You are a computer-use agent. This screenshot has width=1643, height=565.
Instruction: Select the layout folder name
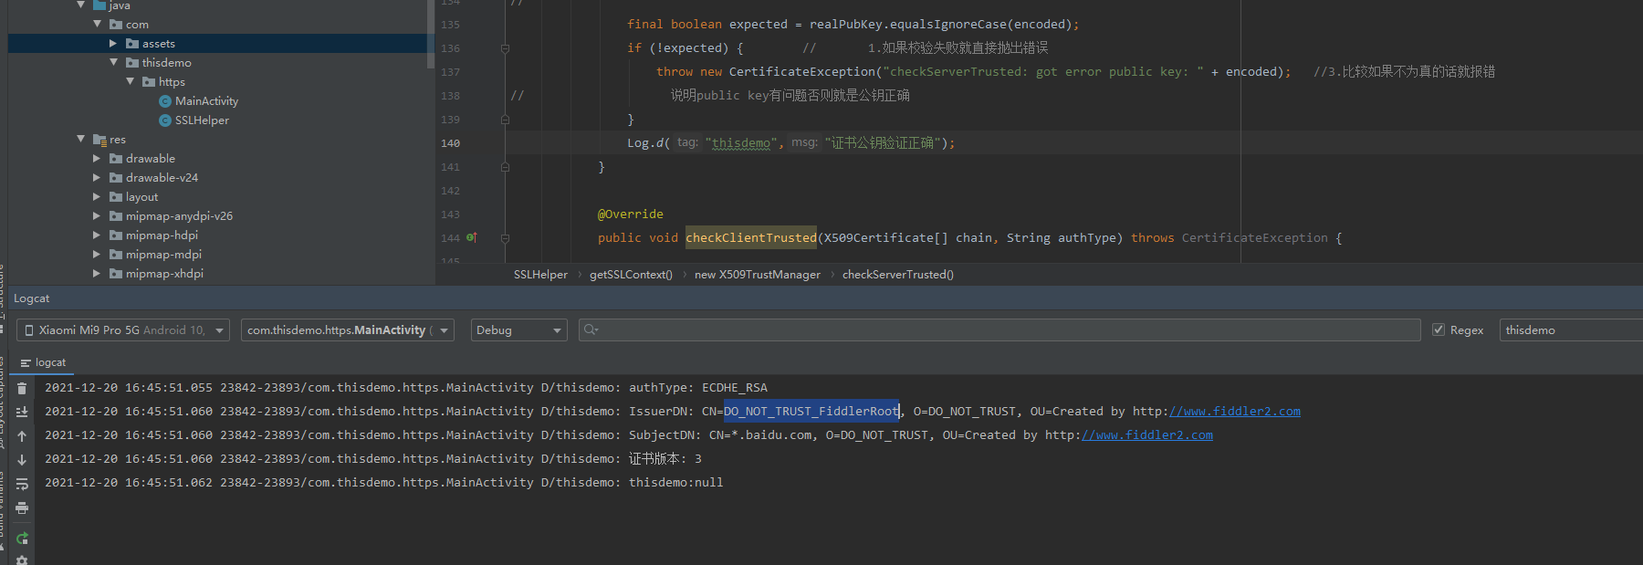(x=141, y=197)
